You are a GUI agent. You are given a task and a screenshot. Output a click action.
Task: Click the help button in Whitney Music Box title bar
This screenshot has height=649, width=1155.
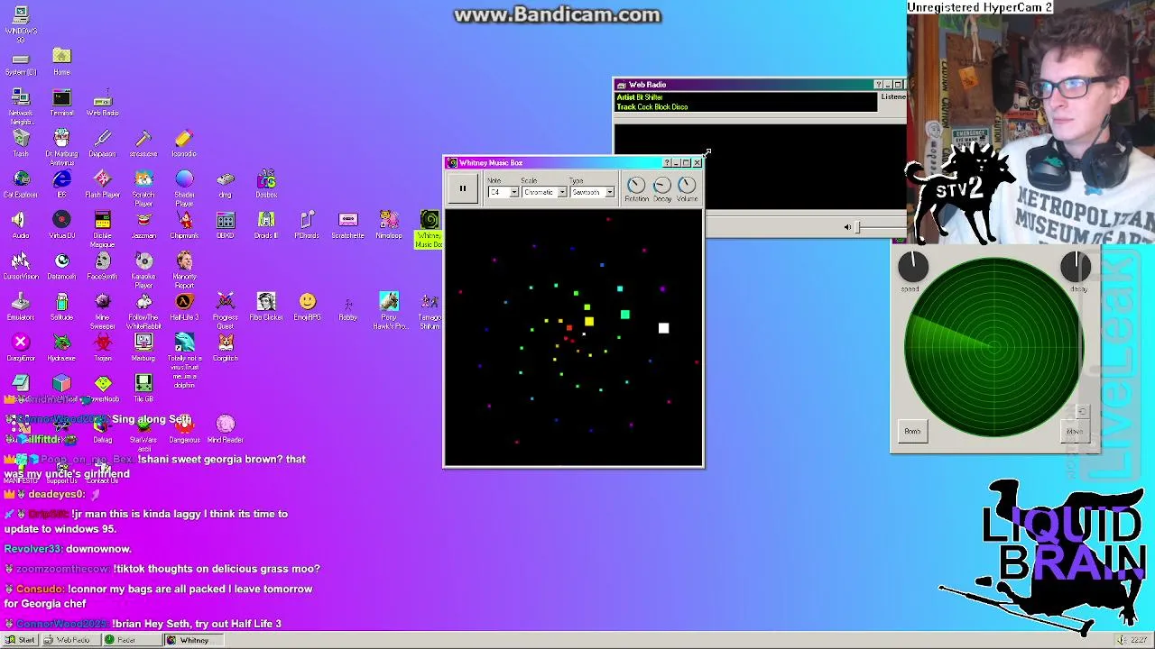(667, 163)
